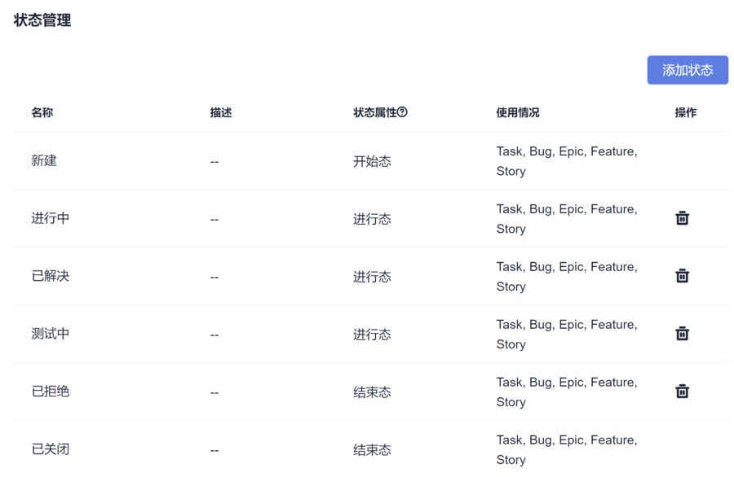Click the 名称 column header
Image resolution: width=734 pixels, height=477 pixels.
pos(42,112)
